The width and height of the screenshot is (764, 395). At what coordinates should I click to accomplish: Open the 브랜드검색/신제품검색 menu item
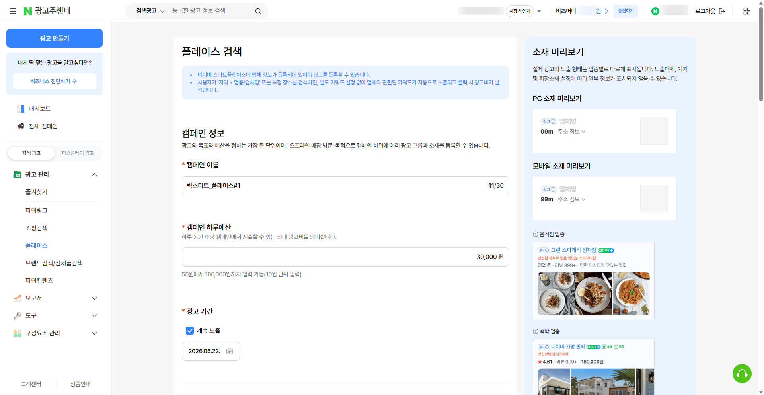[54, 263]
